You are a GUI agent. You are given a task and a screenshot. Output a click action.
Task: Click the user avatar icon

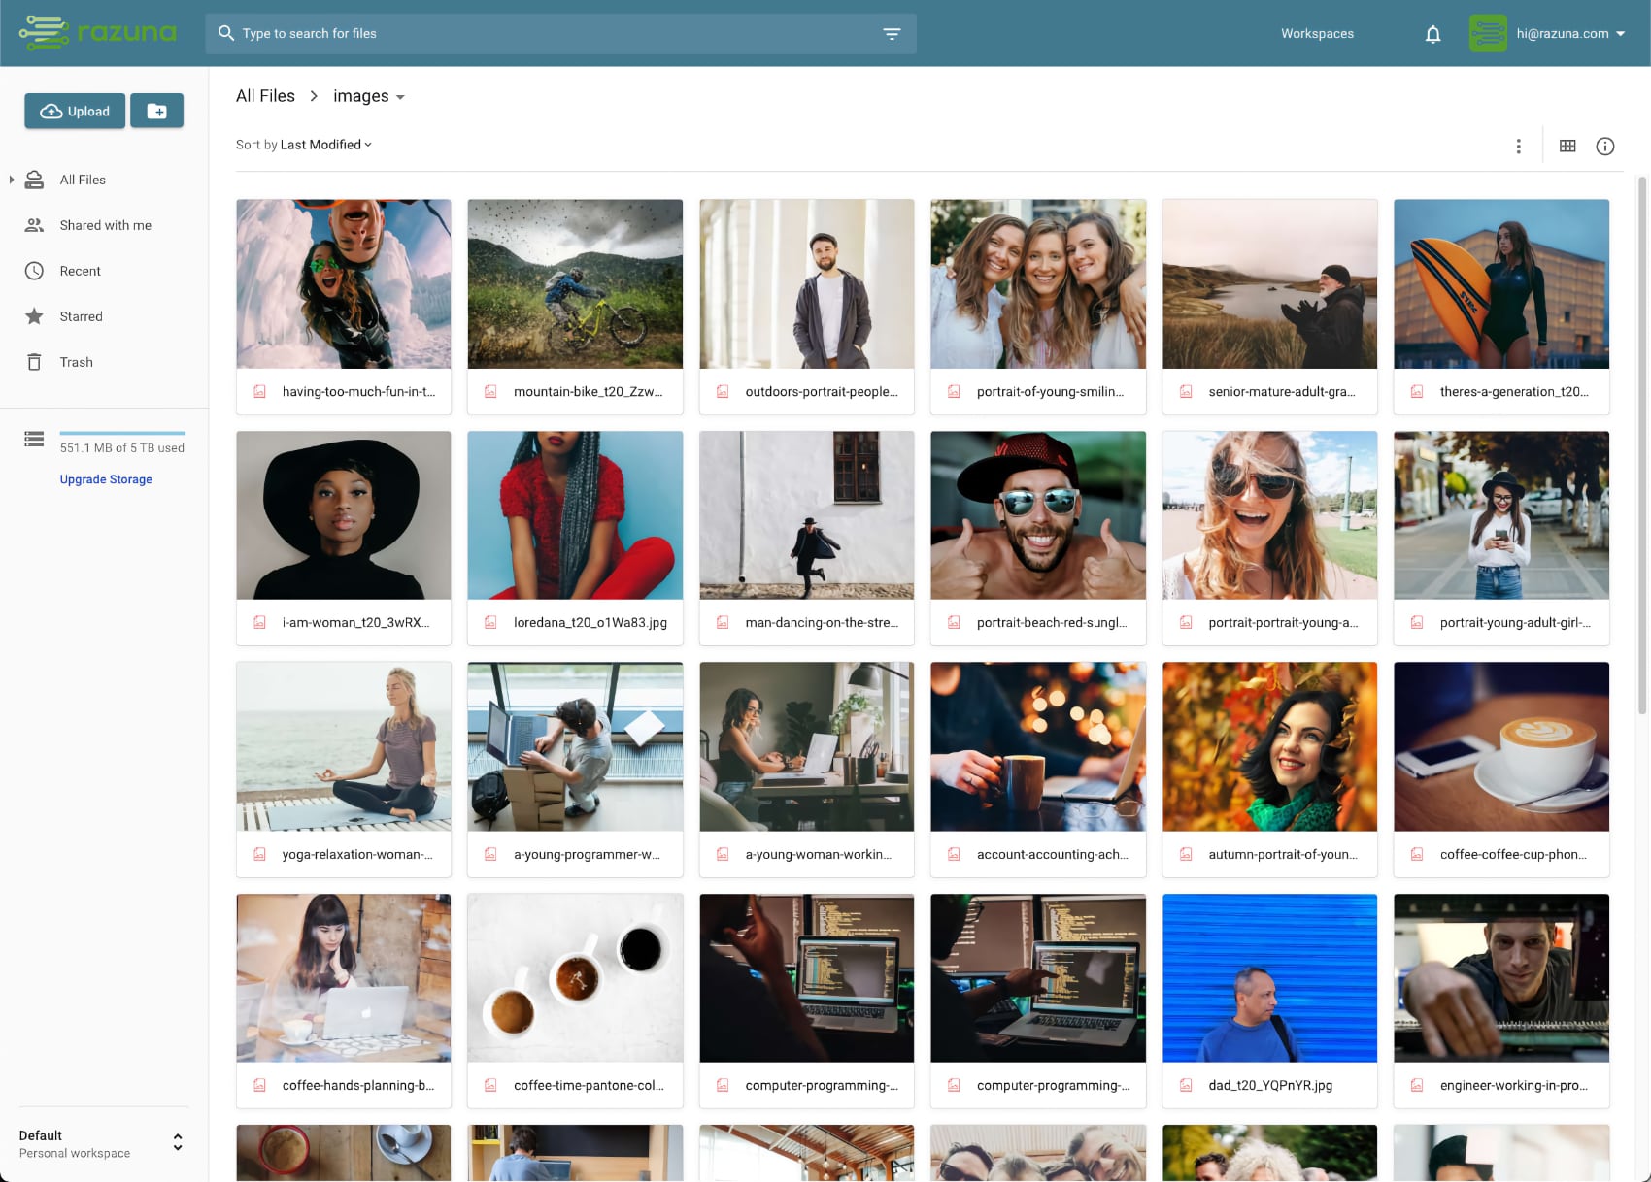(x=1487, y=34)
